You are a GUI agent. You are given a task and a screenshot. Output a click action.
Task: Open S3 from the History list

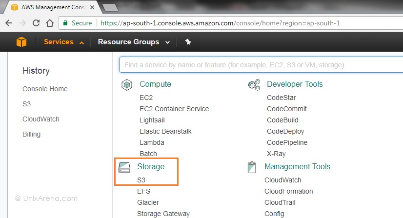[x=26, y=104]
